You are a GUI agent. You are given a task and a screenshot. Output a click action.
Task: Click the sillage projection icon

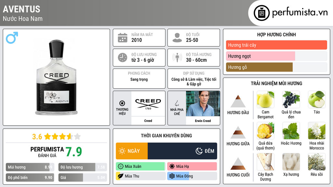click(177, 57)
